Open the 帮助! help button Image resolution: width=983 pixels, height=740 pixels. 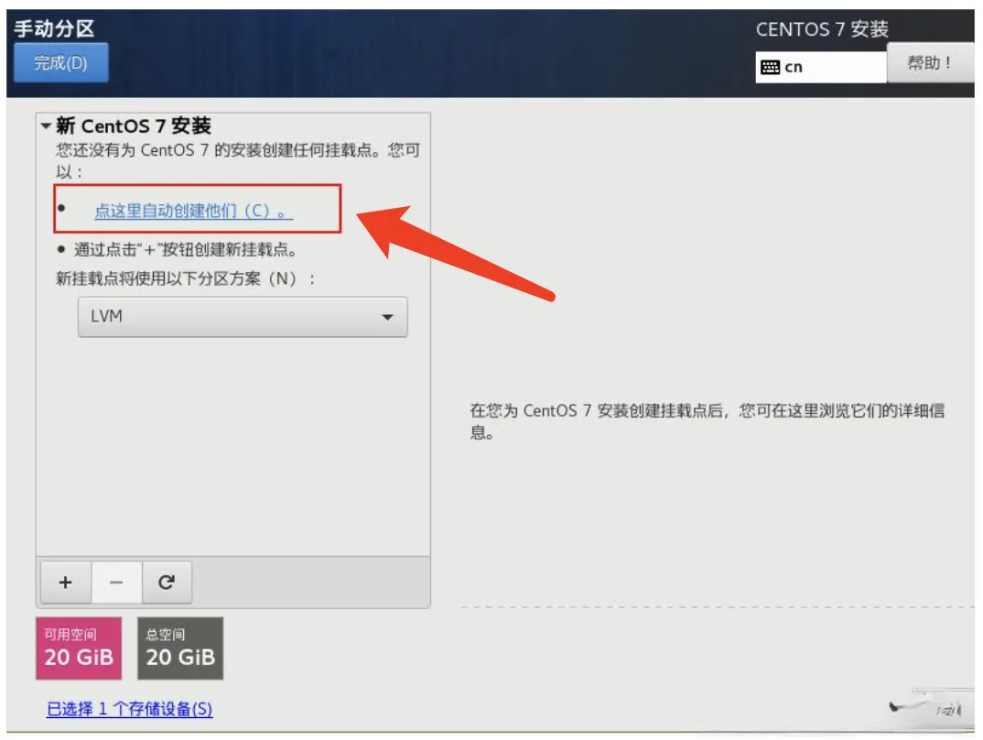930,62
